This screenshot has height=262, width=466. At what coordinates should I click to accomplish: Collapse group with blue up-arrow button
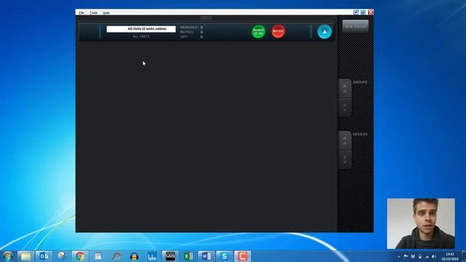click(x=324, y=31)
